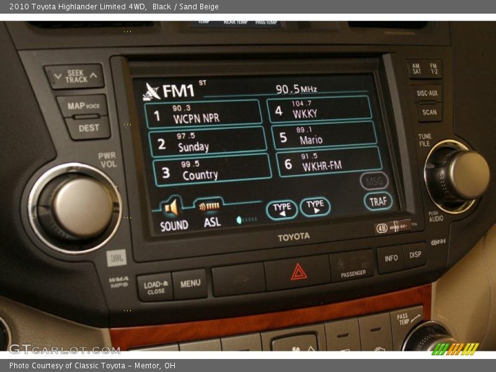Seek up with right TRACK arrow

pos(94,75)
